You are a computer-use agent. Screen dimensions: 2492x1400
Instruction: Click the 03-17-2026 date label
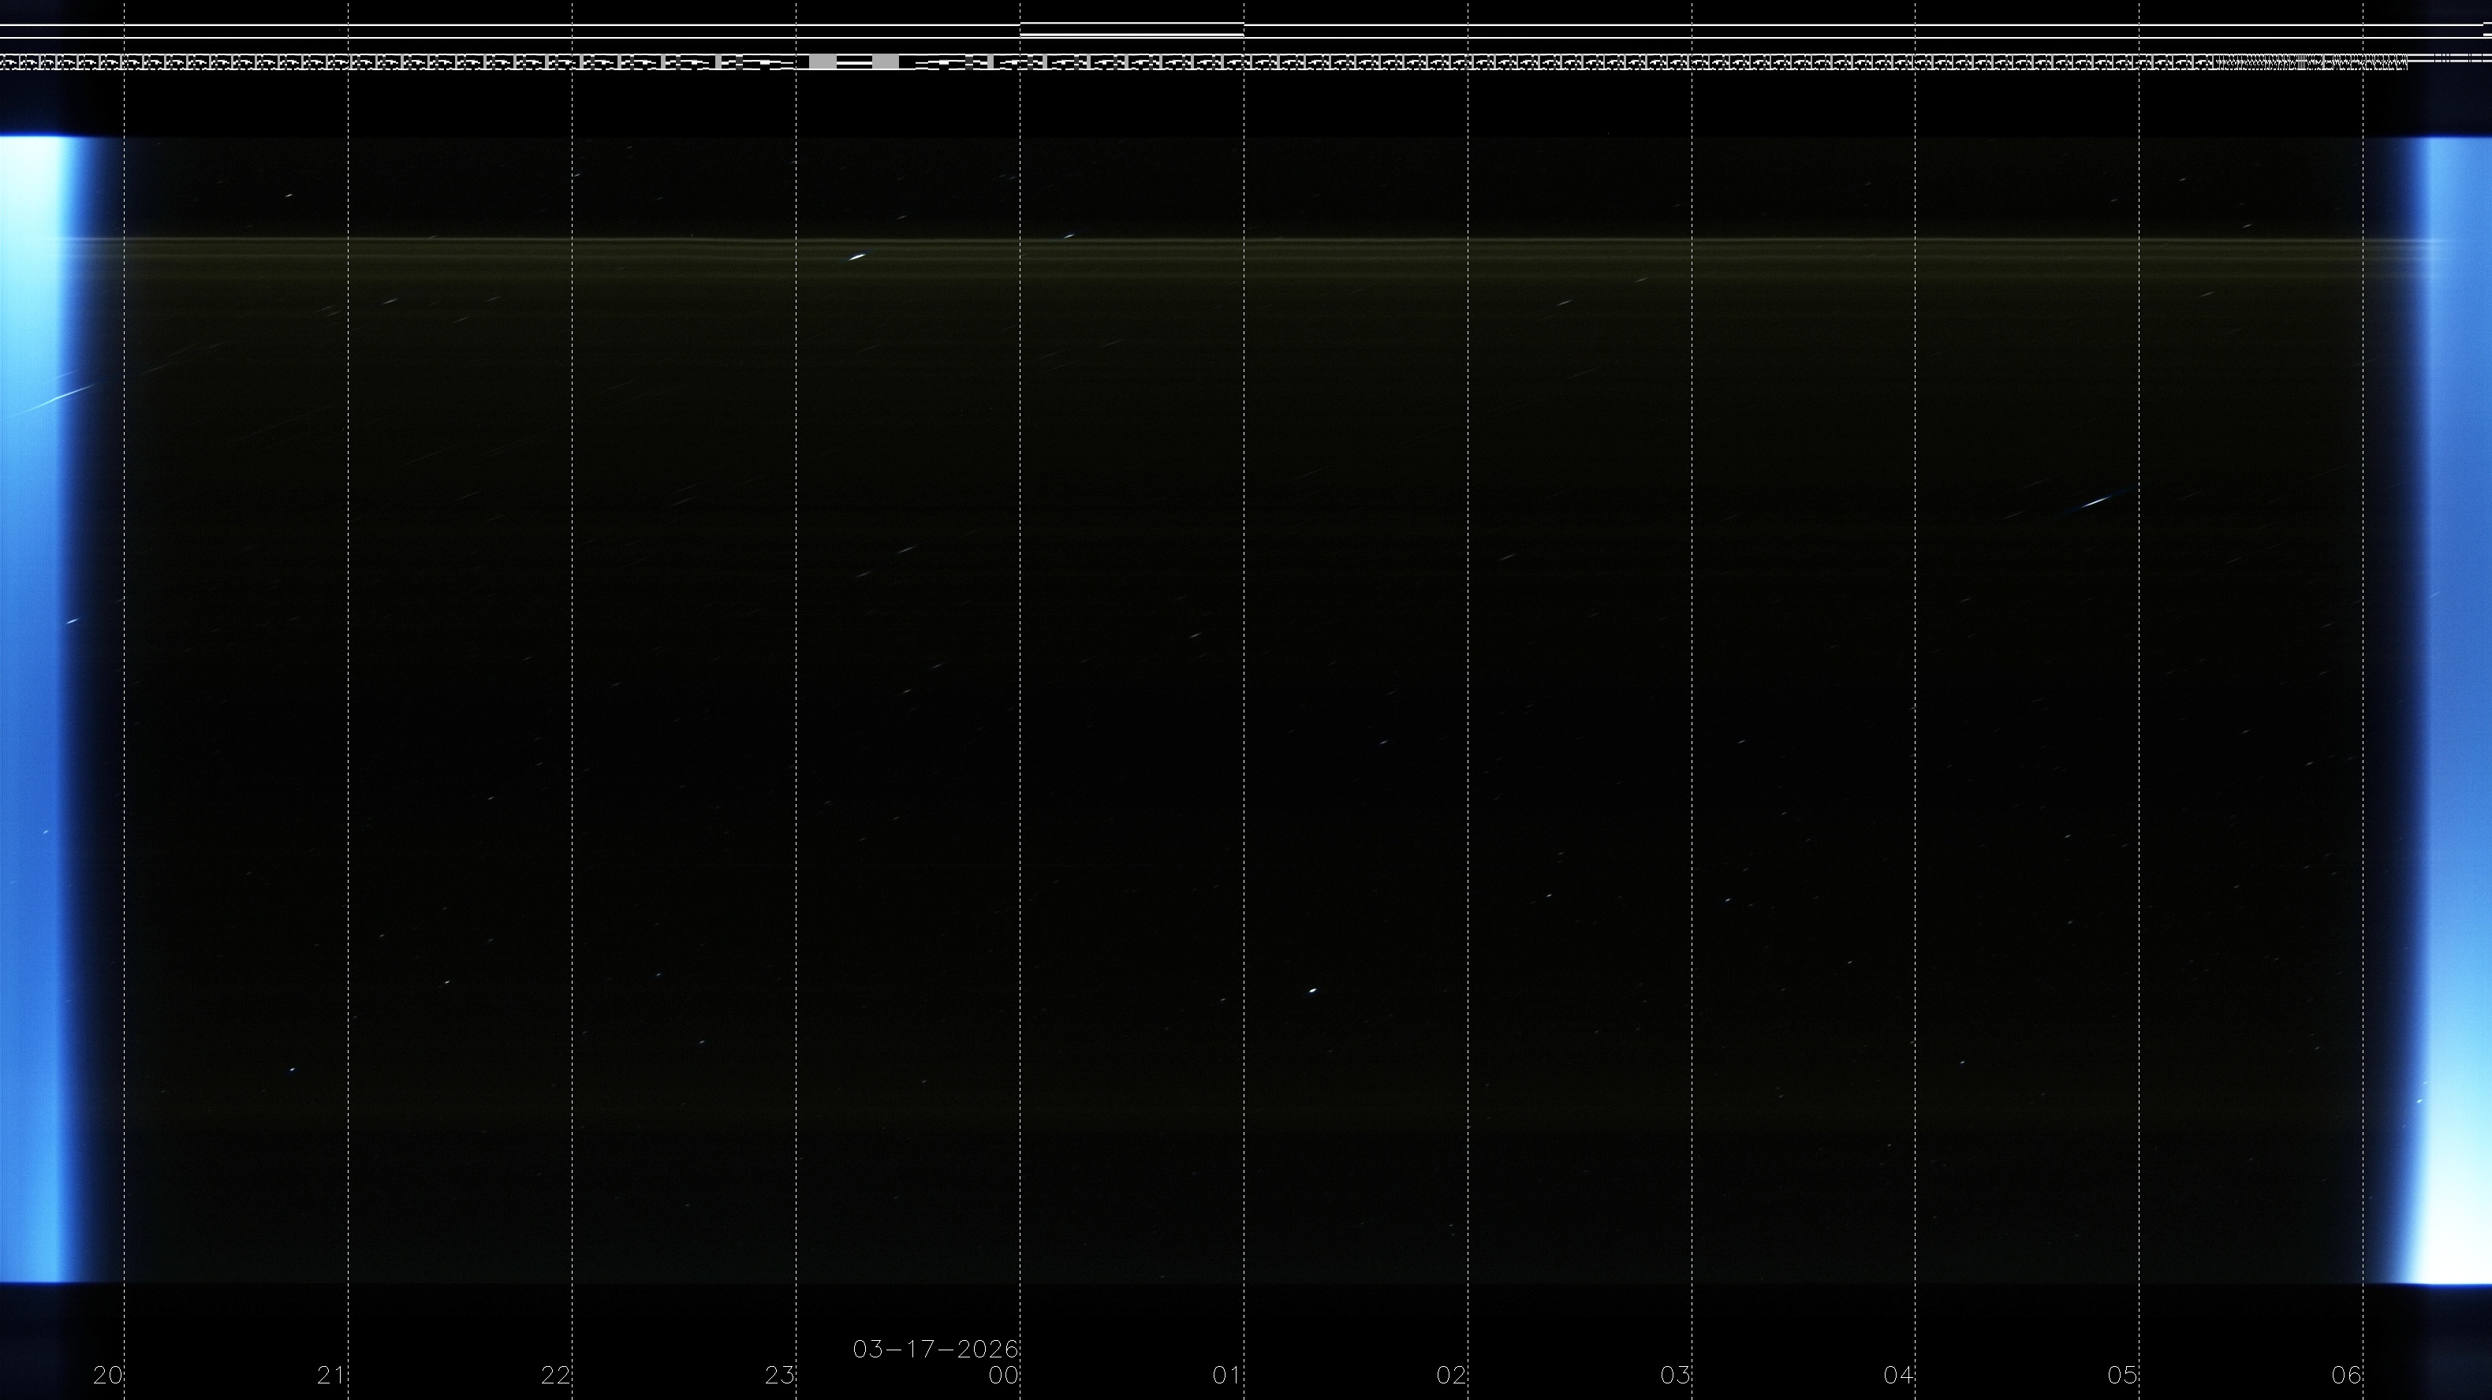pyautogui.click(x=934, y=1349)
